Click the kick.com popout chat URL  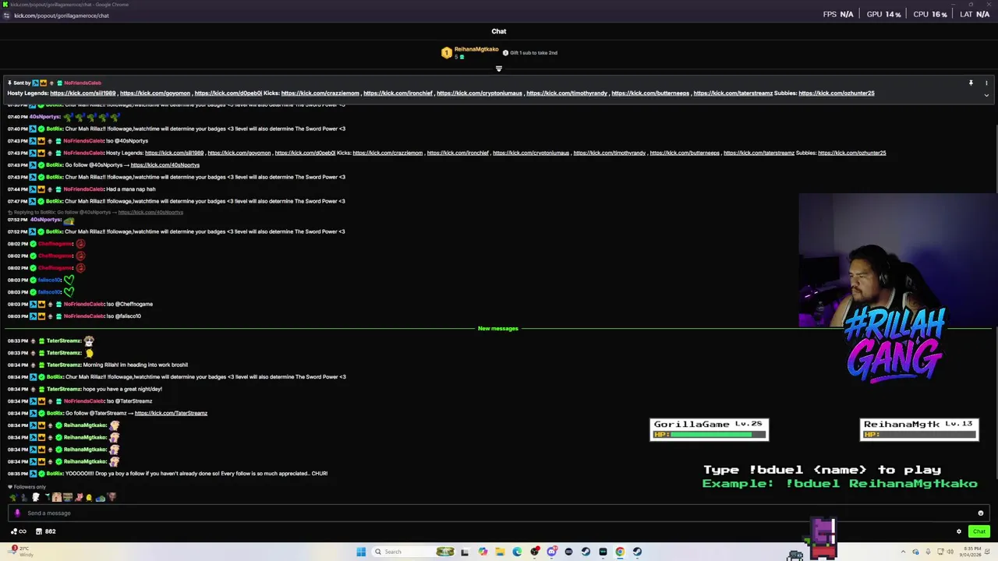61,16
